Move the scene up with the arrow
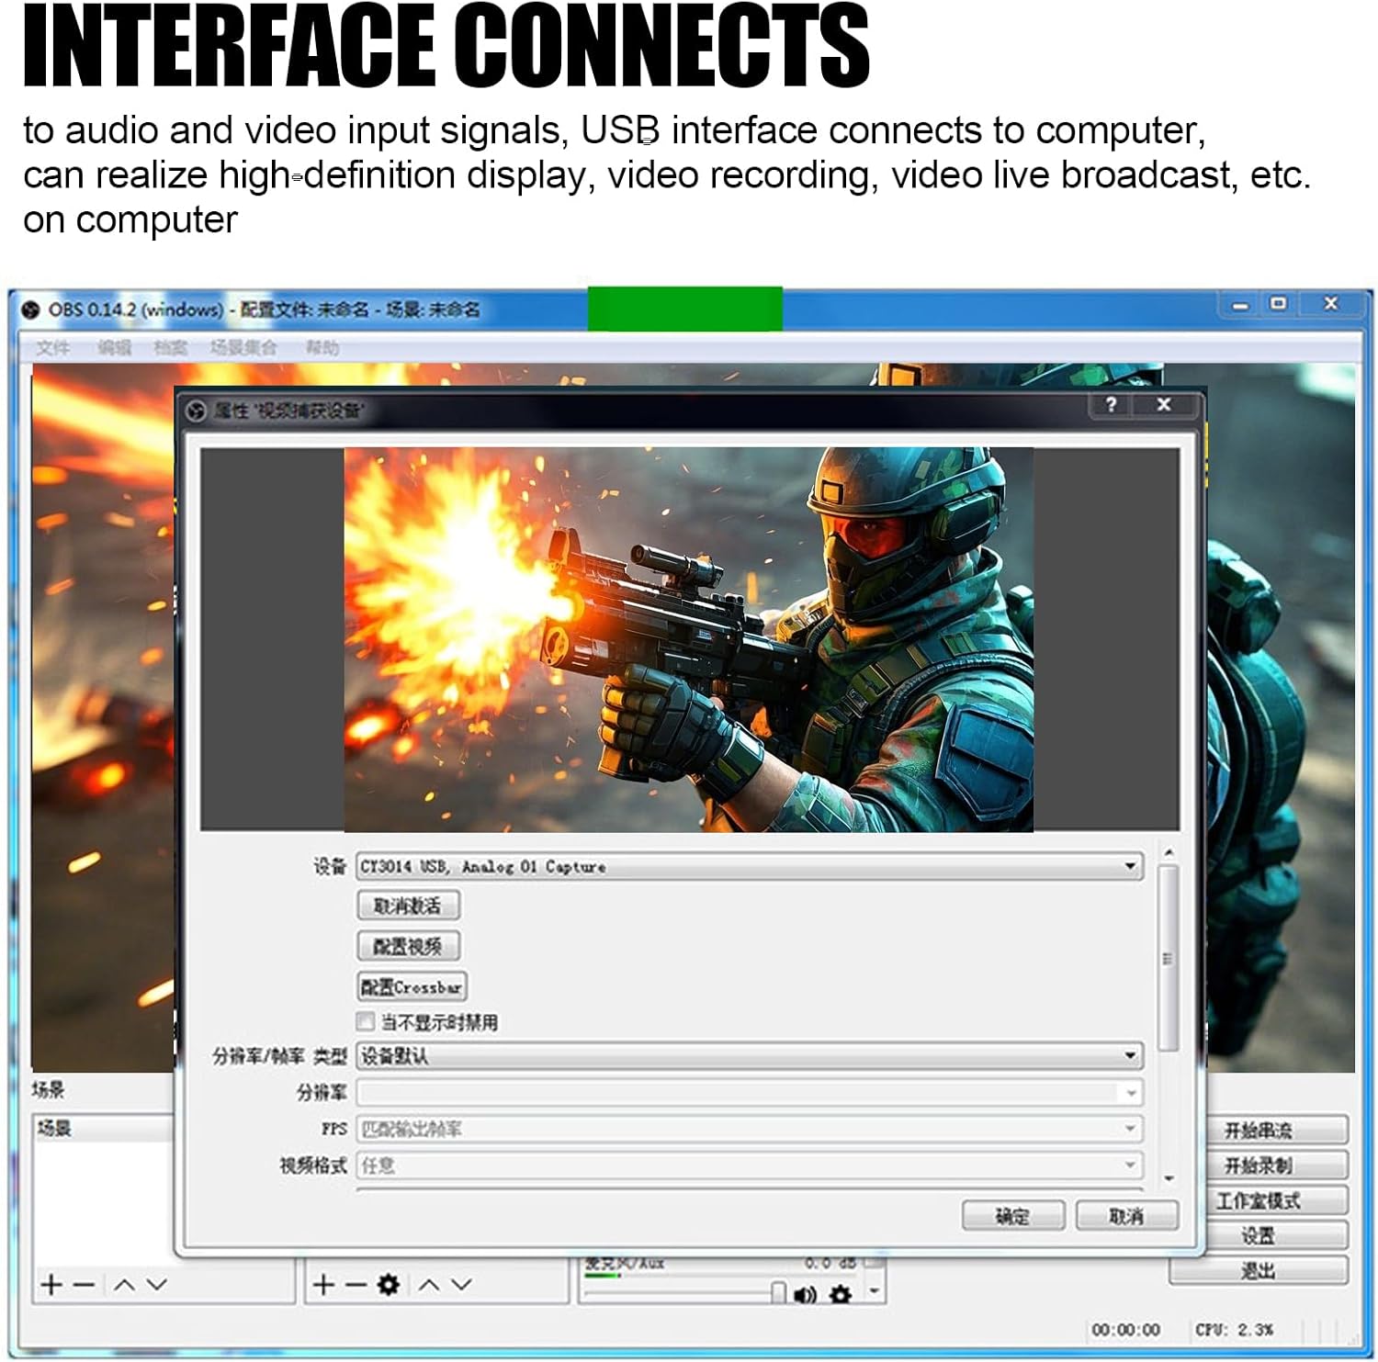 coord(125,1285)
